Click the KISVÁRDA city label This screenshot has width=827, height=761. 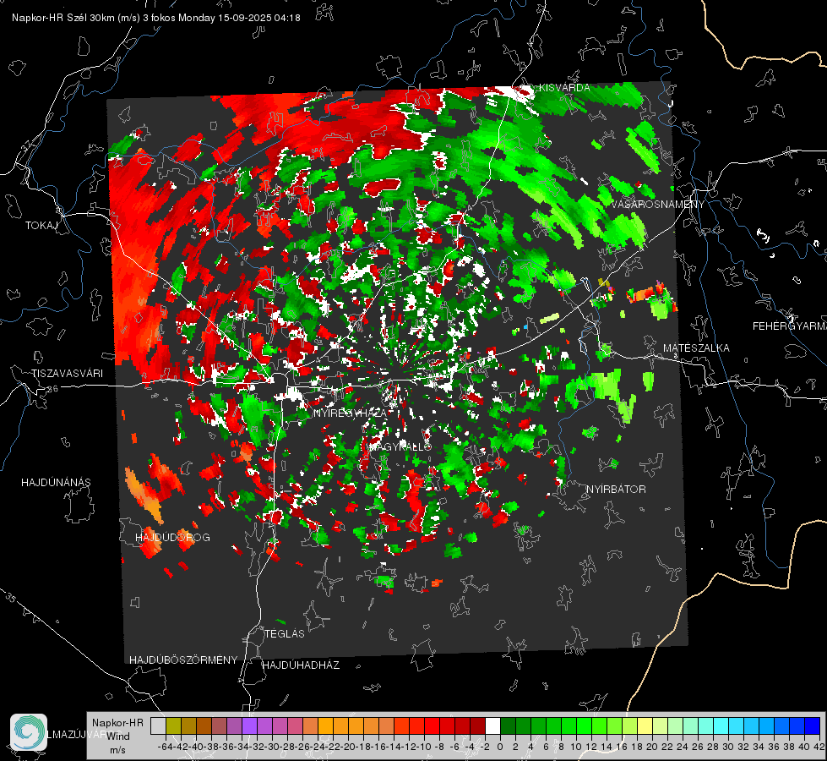564,88
